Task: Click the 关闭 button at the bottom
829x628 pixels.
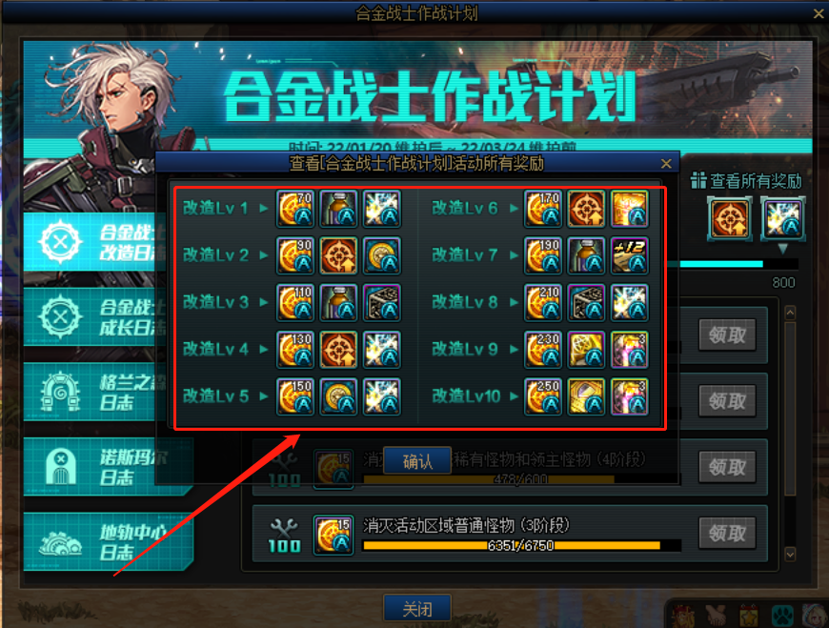Action: click(x=417, y=608)
